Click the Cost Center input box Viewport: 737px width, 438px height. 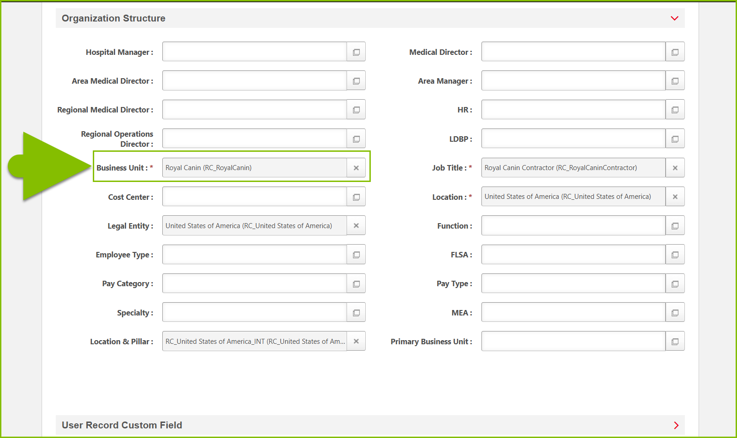tap(254, 197)
